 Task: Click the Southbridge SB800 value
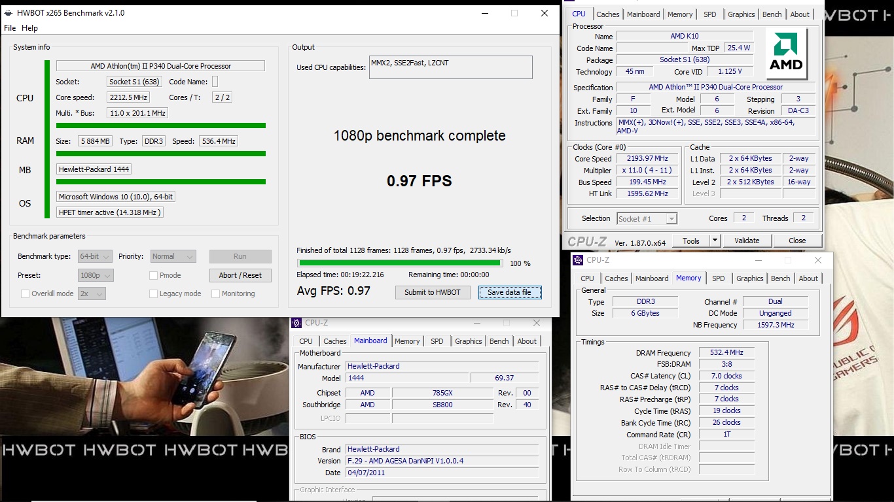[442, 405]
